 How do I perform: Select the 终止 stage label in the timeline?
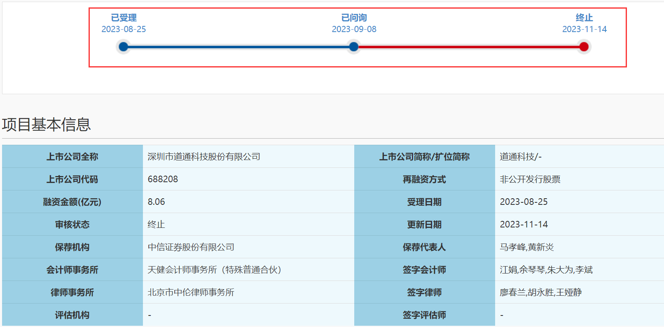point(584,18)
